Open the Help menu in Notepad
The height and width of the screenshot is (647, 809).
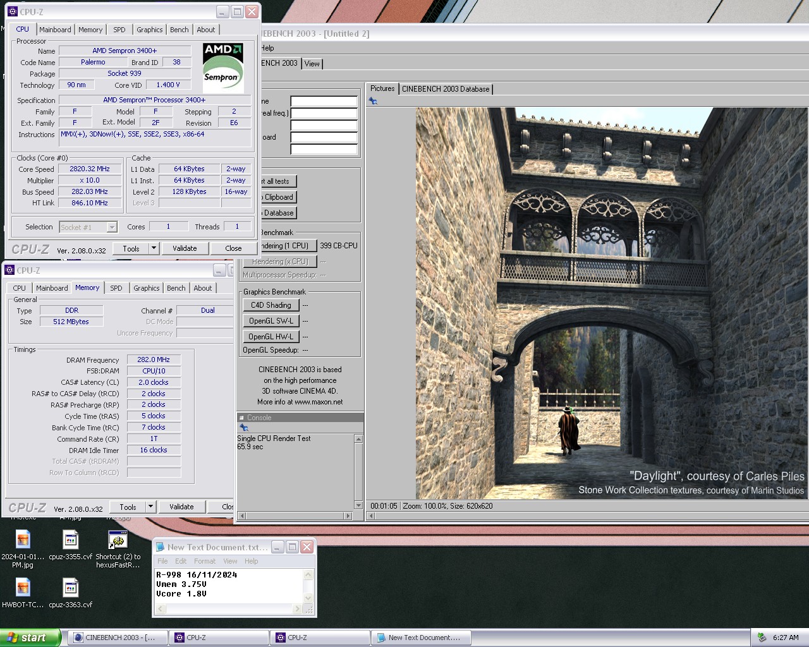point(252,561)
